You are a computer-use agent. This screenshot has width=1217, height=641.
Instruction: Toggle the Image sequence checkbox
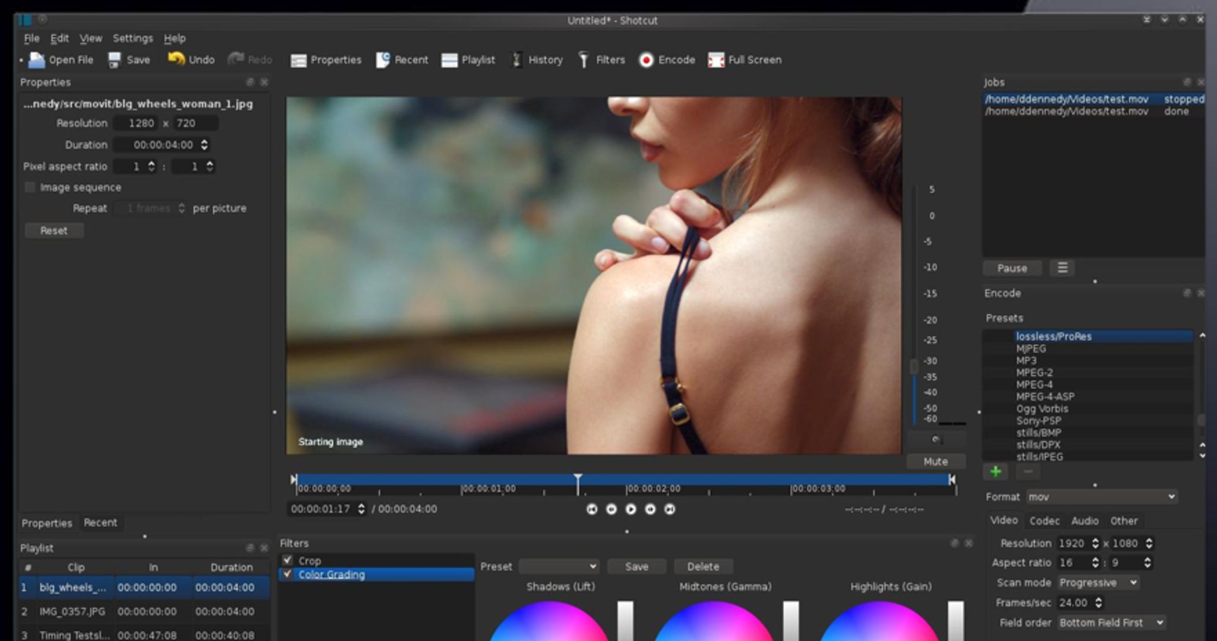(30, 188)
